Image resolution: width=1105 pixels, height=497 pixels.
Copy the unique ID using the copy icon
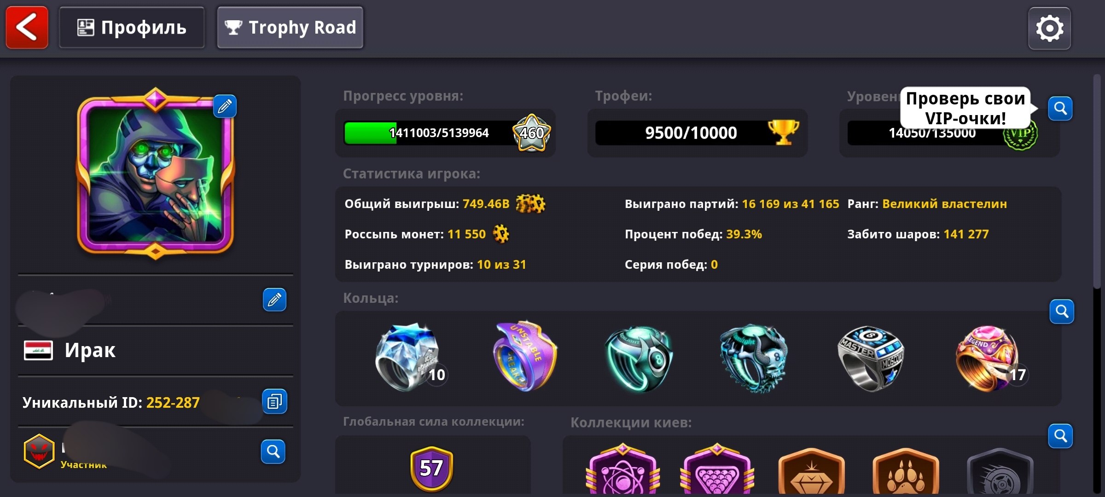pos(274,401)
